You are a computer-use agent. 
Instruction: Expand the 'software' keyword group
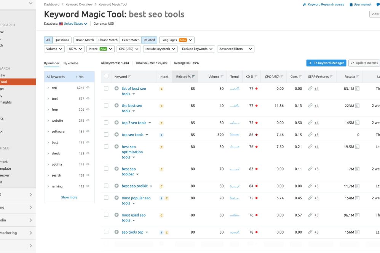pos(48,132)
